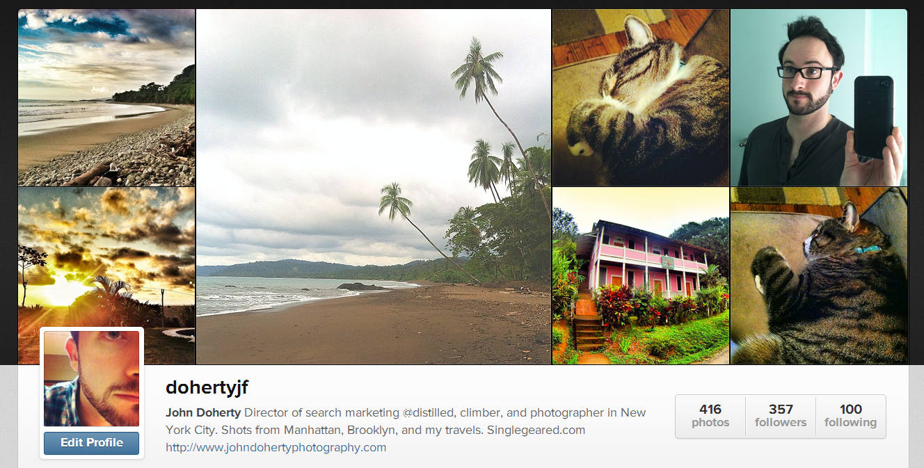The image size is (924, 468).
Task: Open the pink two-story house photo
Action: tap(641, 275)
